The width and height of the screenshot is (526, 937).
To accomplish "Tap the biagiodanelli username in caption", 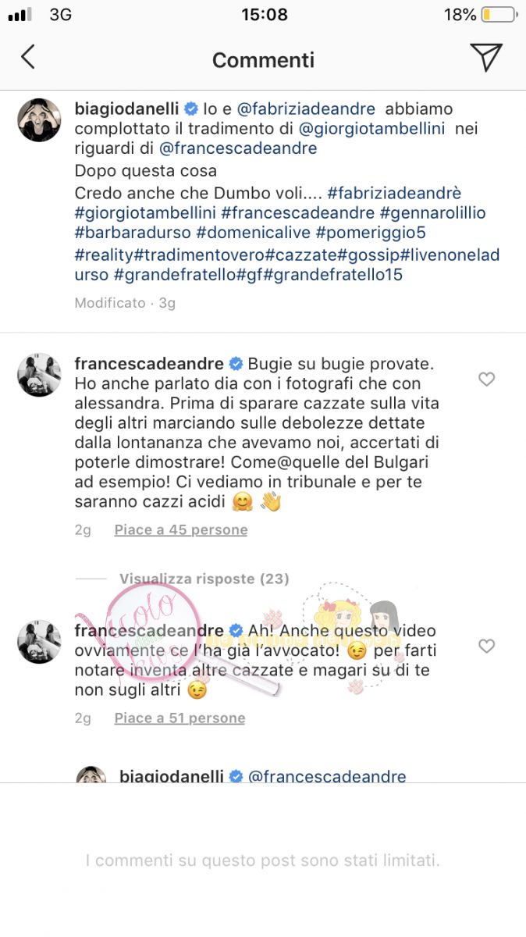I will tap(126, 108).
